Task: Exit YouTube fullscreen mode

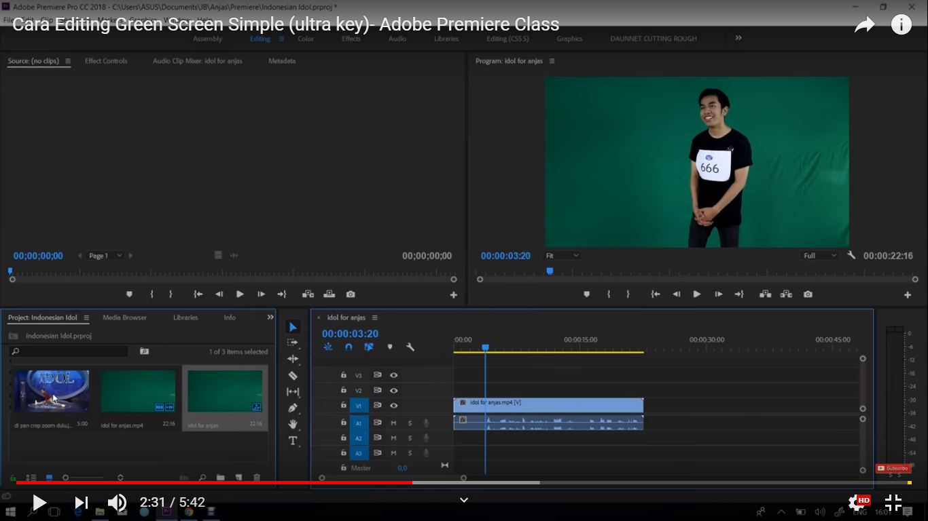Action: (893, 503)
